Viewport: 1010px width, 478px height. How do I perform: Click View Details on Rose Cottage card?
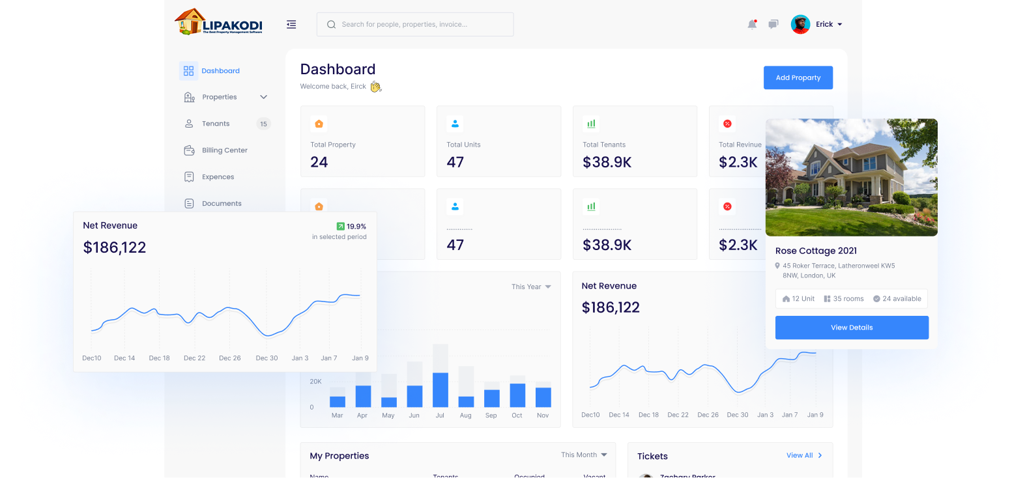(x=851, y=328)
